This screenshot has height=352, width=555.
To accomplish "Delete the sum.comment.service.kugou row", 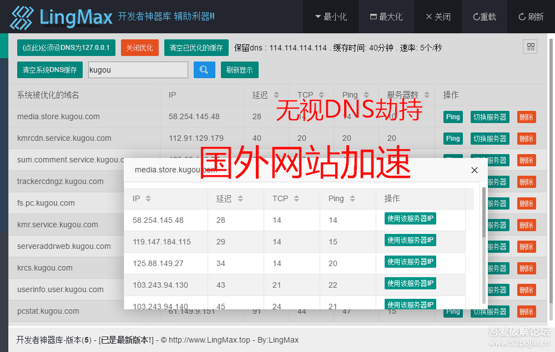I will (526, 160).
